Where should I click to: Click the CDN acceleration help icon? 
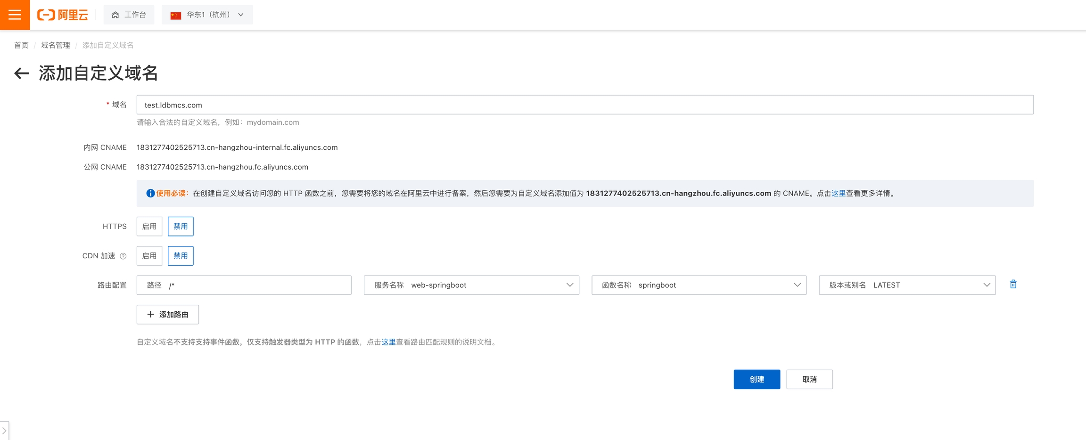tap(123, 256)
